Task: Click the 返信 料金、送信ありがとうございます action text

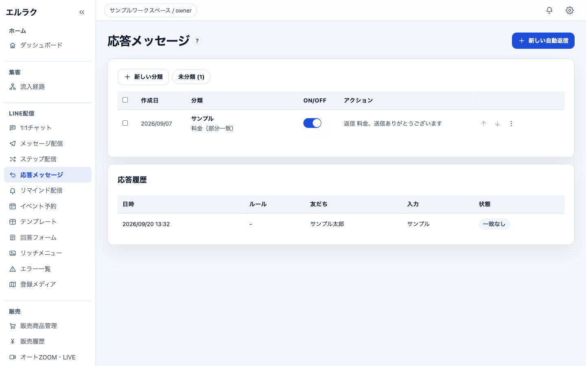Action: tap(393, 124)
